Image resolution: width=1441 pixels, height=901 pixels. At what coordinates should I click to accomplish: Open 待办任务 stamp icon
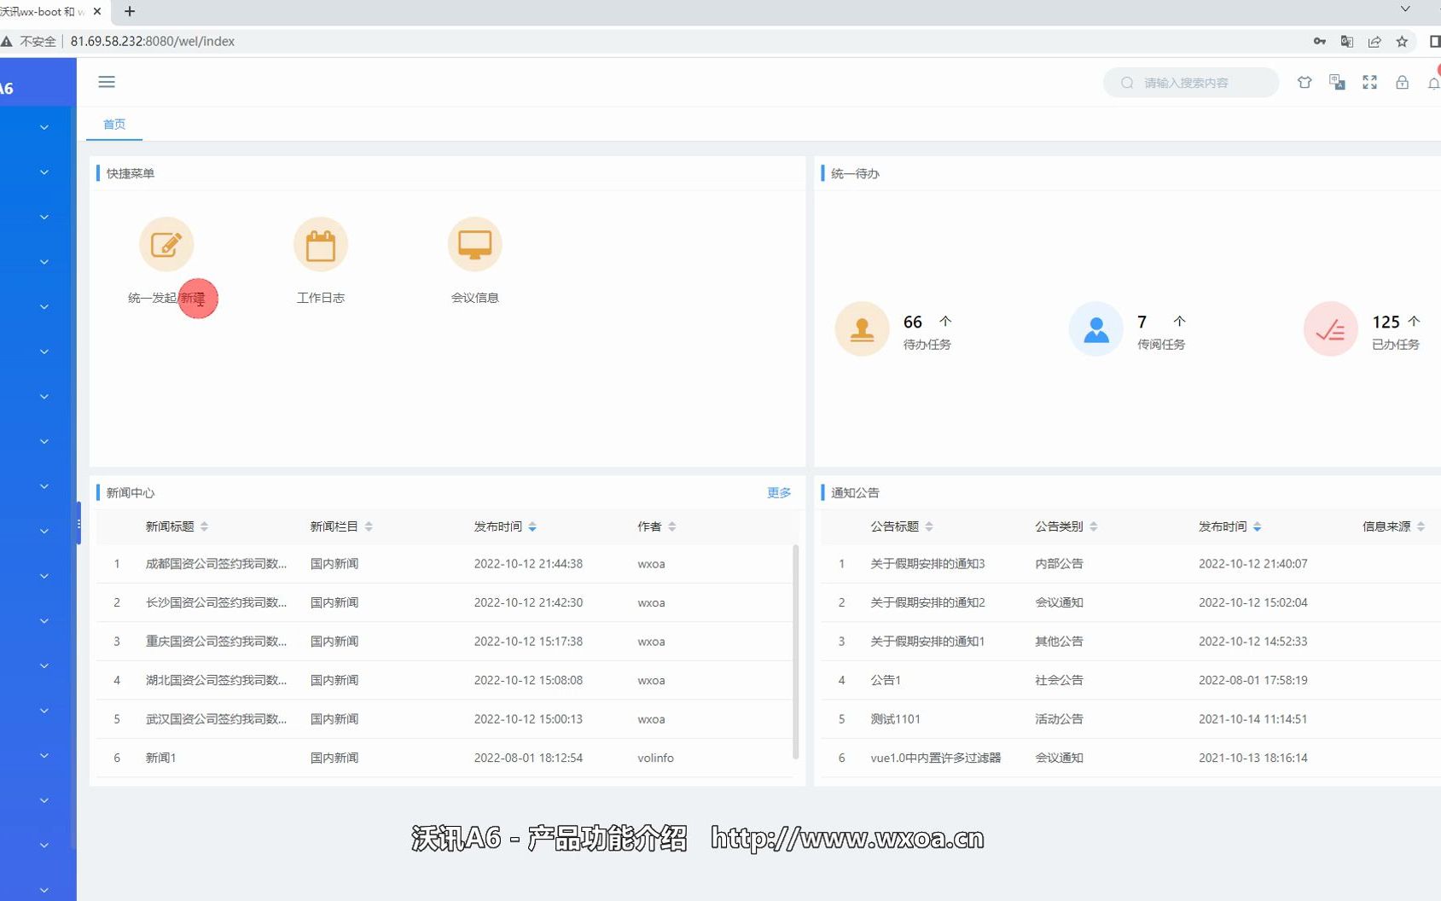click(x=862, y=328)
